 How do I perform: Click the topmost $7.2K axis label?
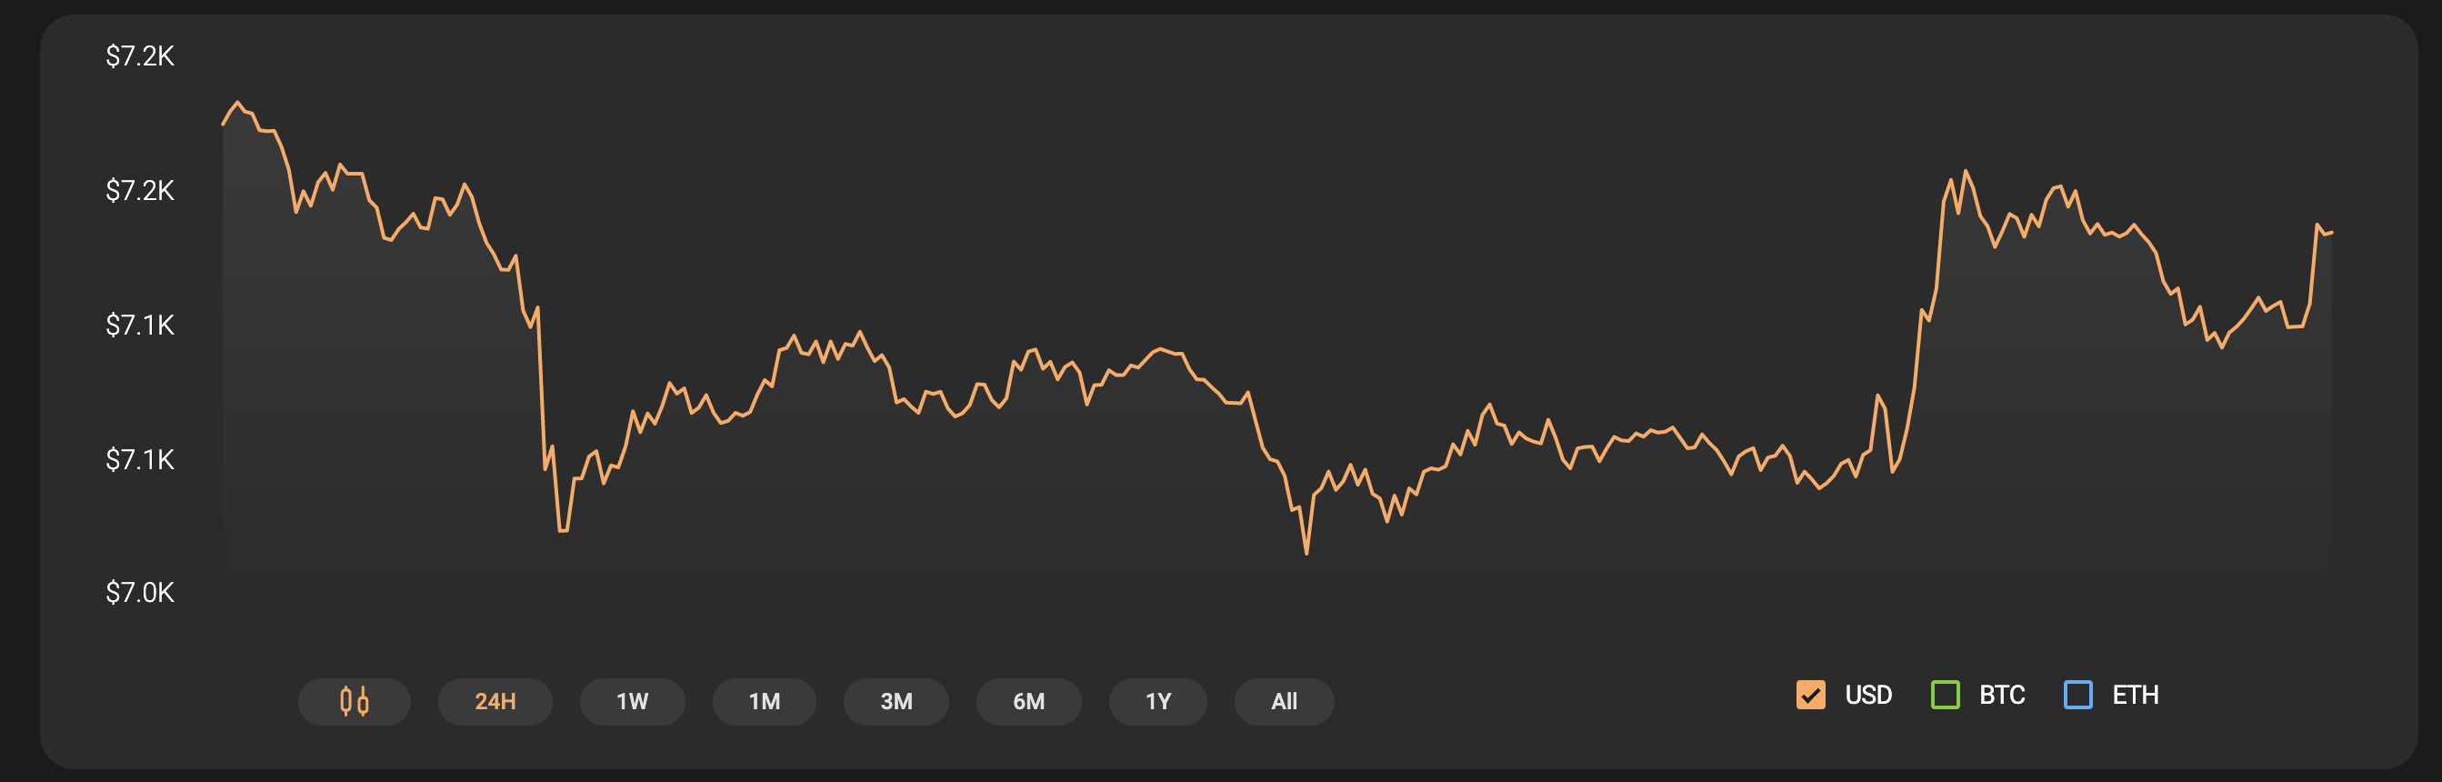tap(139, 56)
